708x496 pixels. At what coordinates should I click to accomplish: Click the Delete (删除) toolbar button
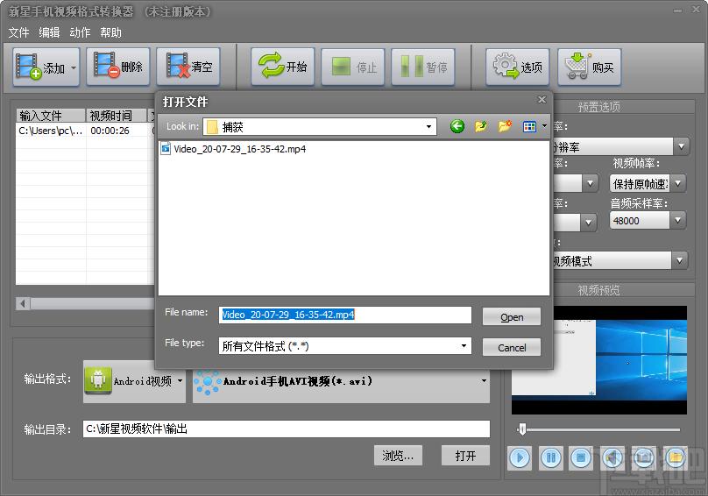[x=117, y=67]
